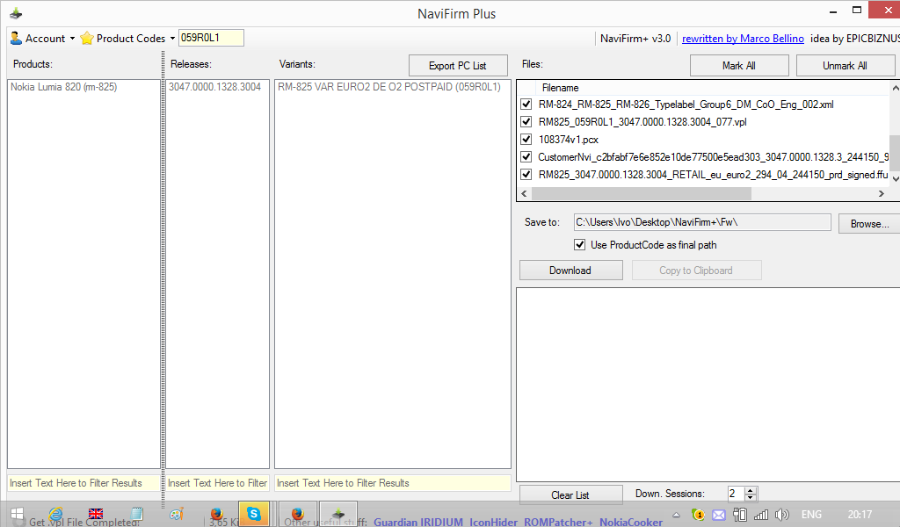Open the NokiaCooker link
This screenshot has width=900, height=527.
click(x=631, y=522)
